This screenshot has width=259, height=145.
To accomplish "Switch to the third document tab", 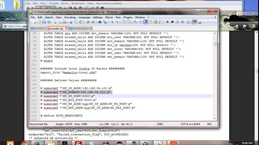I will click(x=81, y=29).
